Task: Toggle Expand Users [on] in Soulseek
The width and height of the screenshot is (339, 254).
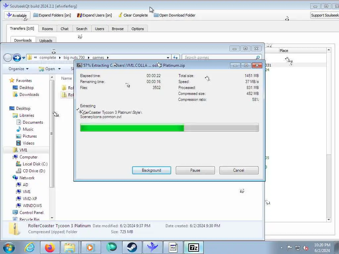Action: [94, 15]
